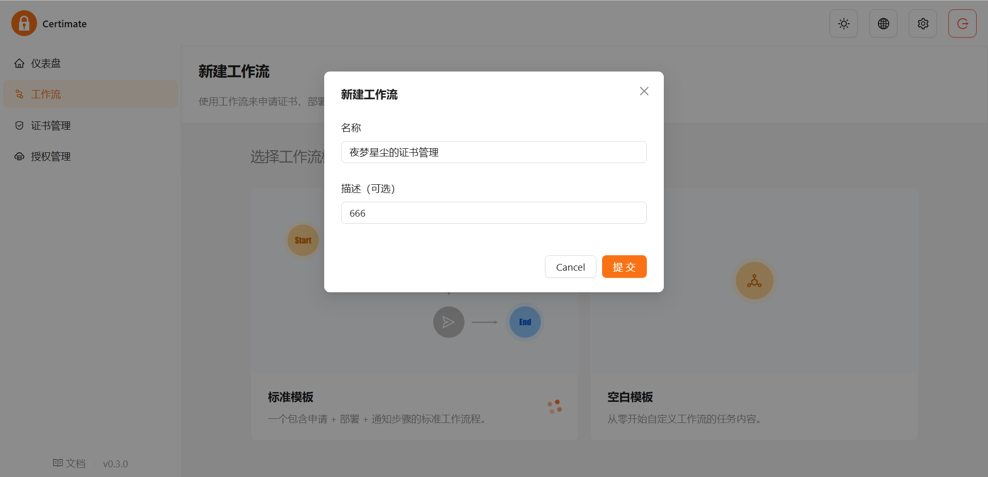Click the v0.3.0 version link
This screenshot has width=988, height=477.
click(115, 464)
